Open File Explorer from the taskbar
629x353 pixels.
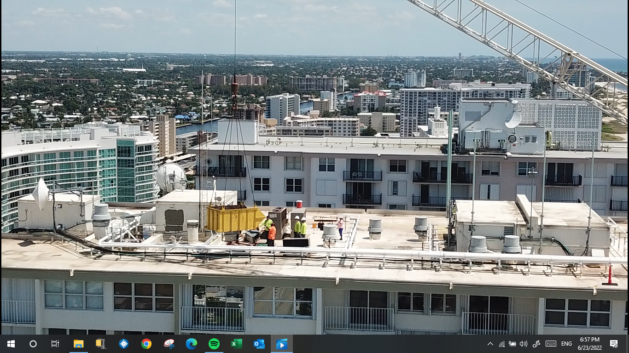point(78,344)
